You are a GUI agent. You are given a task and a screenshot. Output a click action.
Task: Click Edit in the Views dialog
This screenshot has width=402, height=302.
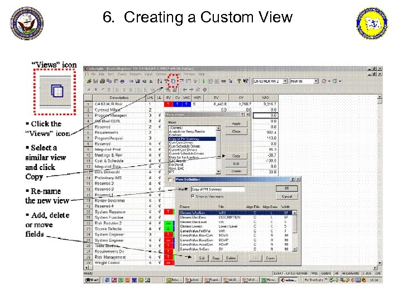236,163
